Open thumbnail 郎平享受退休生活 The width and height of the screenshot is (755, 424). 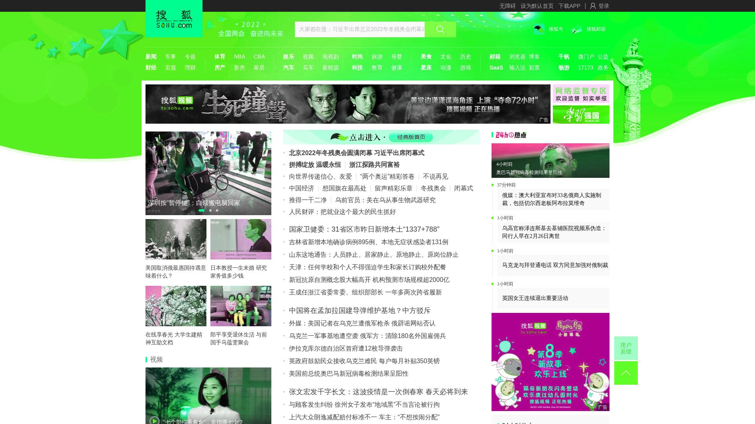[241, 306]
